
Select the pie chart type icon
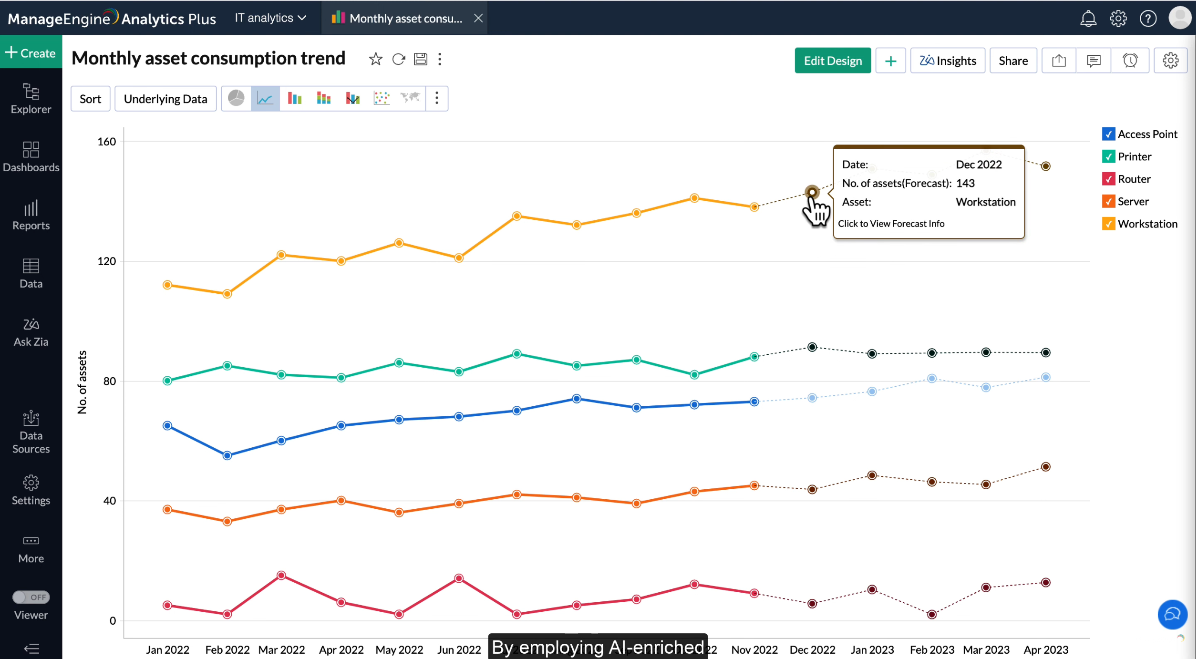tap(236, 99)
